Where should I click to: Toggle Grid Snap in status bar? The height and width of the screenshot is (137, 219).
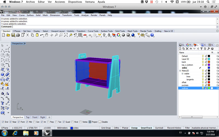pos(106,128)
